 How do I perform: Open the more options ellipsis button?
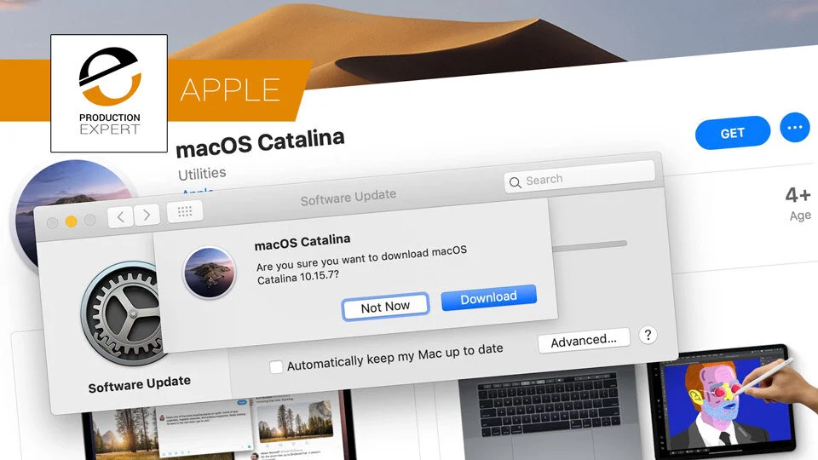[794, 127]
